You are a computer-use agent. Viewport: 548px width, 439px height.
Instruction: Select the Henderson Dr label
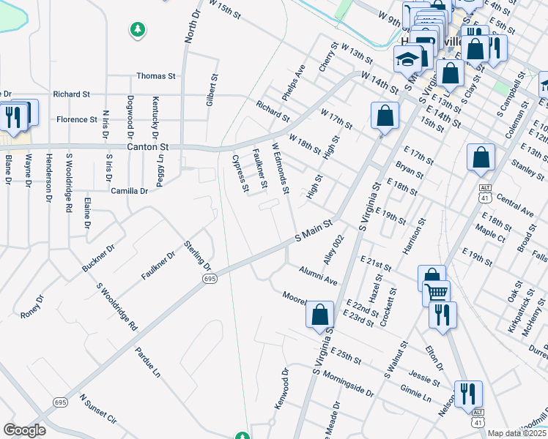(x=49, y=178)
